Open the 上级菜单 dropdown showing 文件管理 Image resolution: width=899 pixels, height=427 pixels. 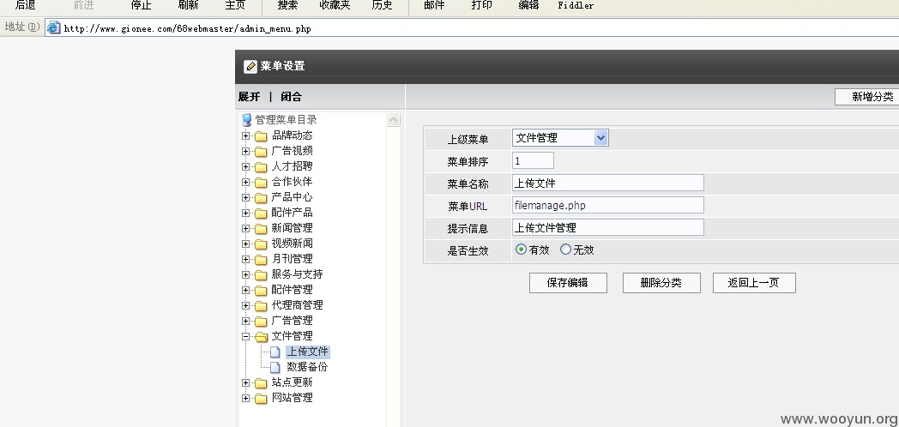pyautogui.click(x=560, y=137)
